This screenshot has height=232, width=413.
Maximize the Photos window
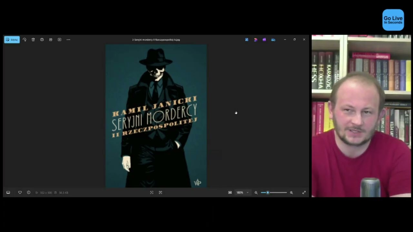coord(294,40)
